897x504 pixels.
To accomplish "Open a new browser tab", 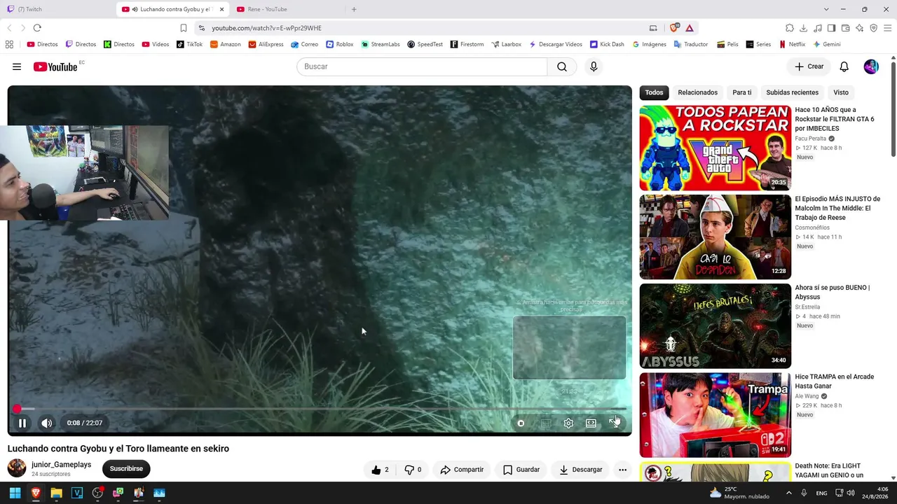I will [x=354, y=9].
